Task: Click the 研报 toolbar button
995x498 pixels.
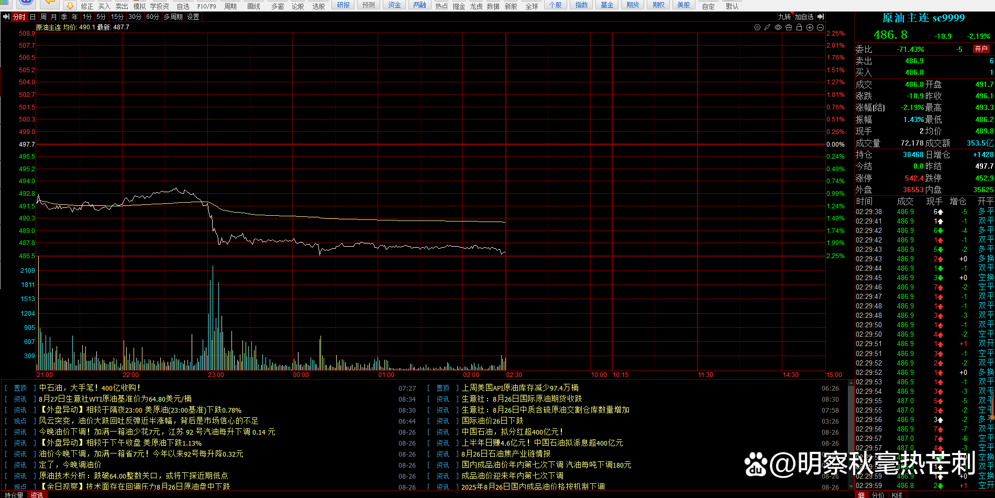Action: coord(344,5)
